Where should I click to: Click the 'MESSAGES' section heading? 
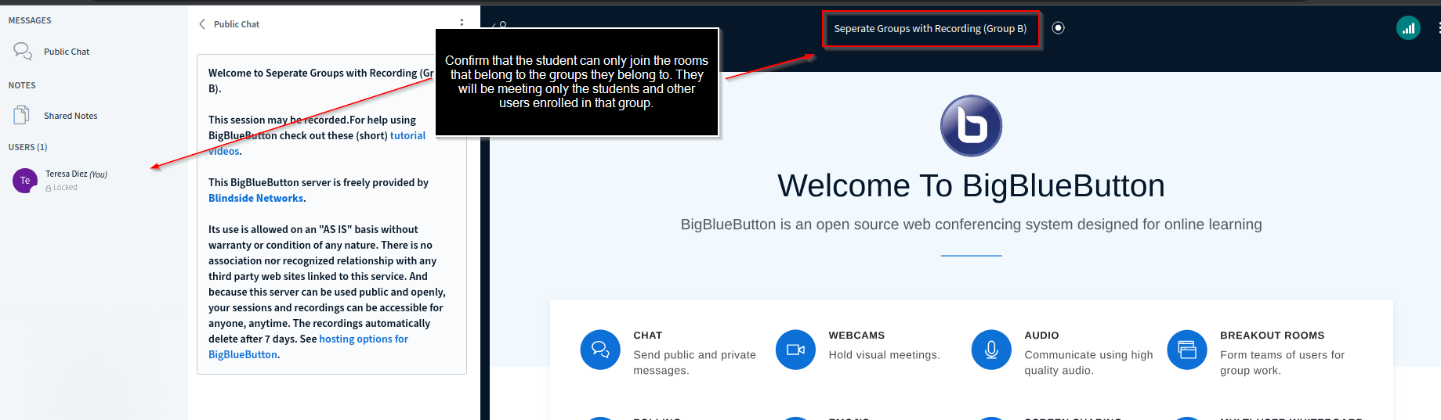[30, 20]
